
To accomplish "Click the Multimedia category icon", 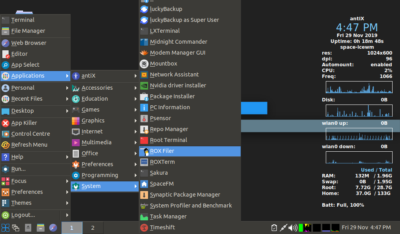I will (x=76, y=143).
